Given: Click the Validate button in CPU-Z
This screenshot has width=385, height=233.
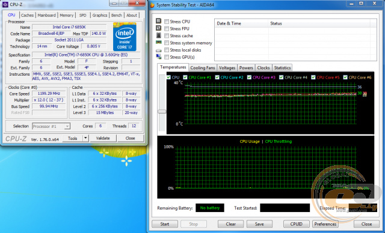Looking at the screenshot, I should tap(103, 138).
